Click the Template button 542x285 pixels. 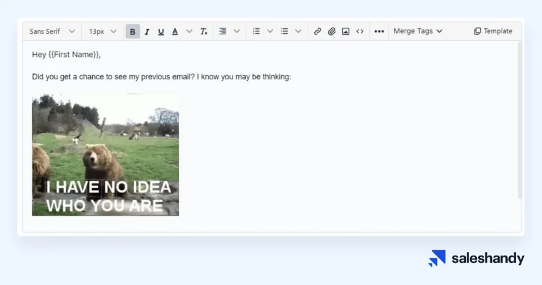(x=493, y=31)
